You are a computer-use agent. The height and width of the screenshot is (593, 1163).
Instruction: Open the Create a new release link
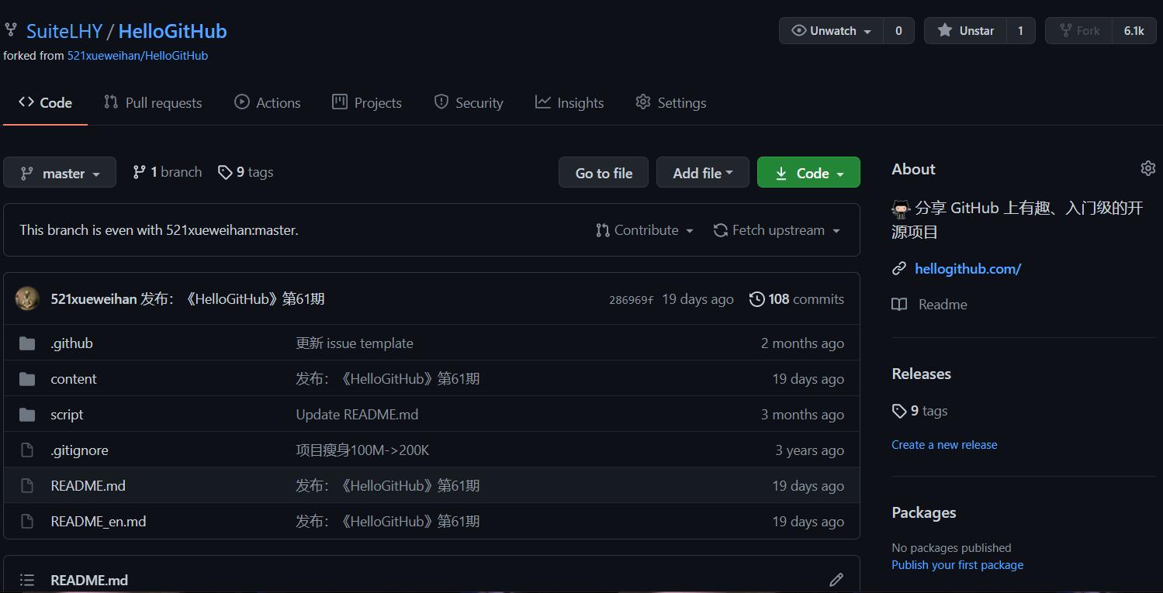(944, 444)
